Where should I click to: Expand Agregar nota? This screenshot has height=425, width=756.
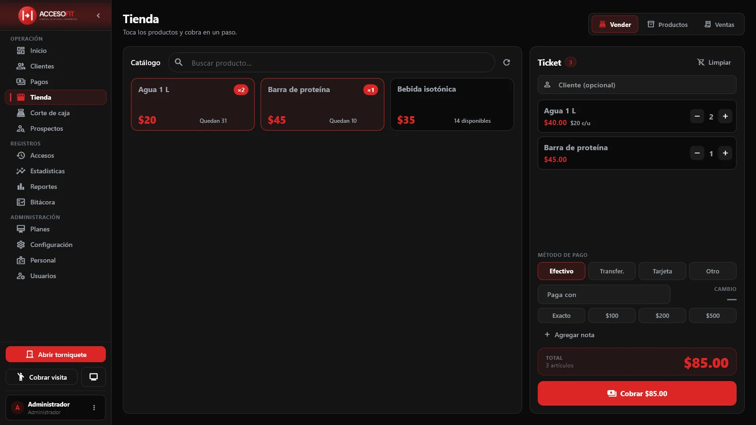tap(569, 335)
